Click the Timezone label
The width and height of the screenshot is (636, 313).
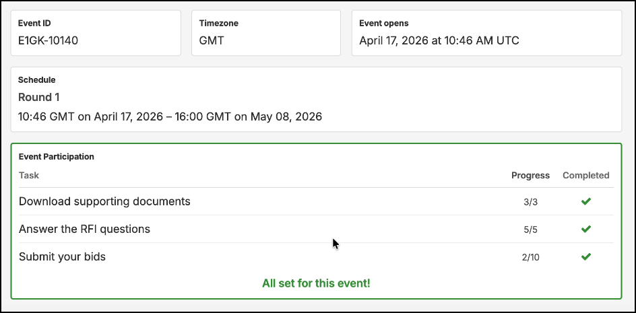pyautogui.click(x=218, y=23)
